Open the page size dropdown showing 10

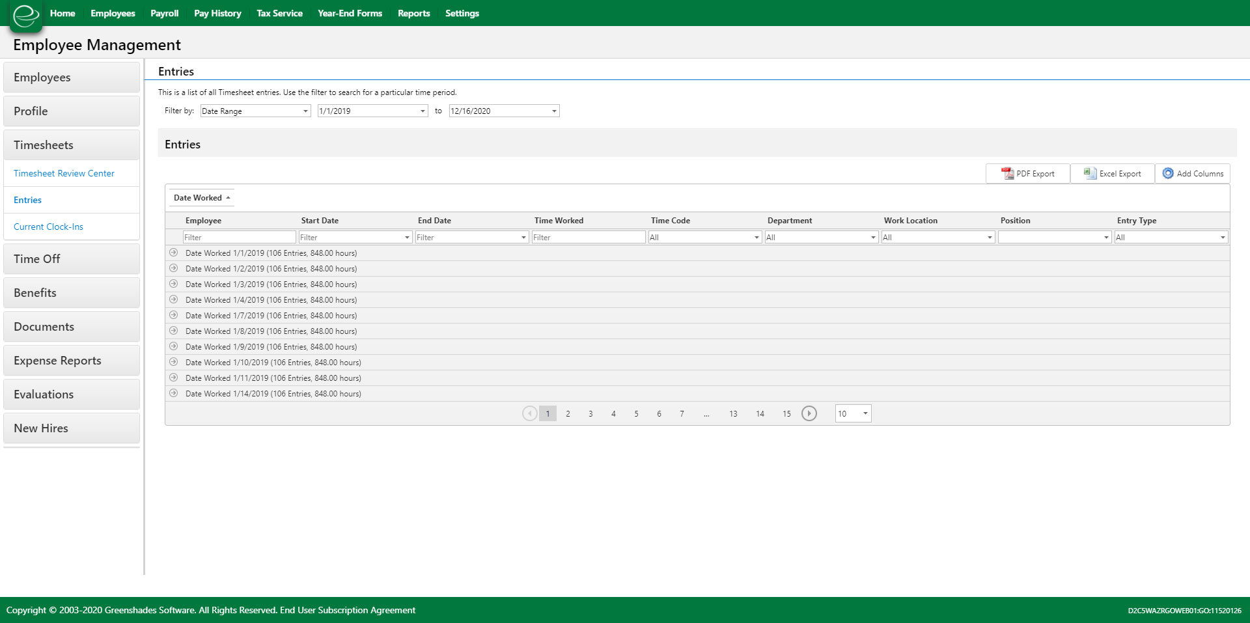click(x=865, y=413)
